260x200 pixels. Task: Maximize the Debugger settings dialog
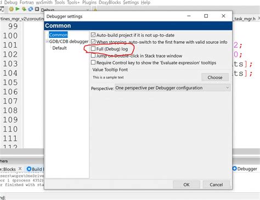coord(206,16)
